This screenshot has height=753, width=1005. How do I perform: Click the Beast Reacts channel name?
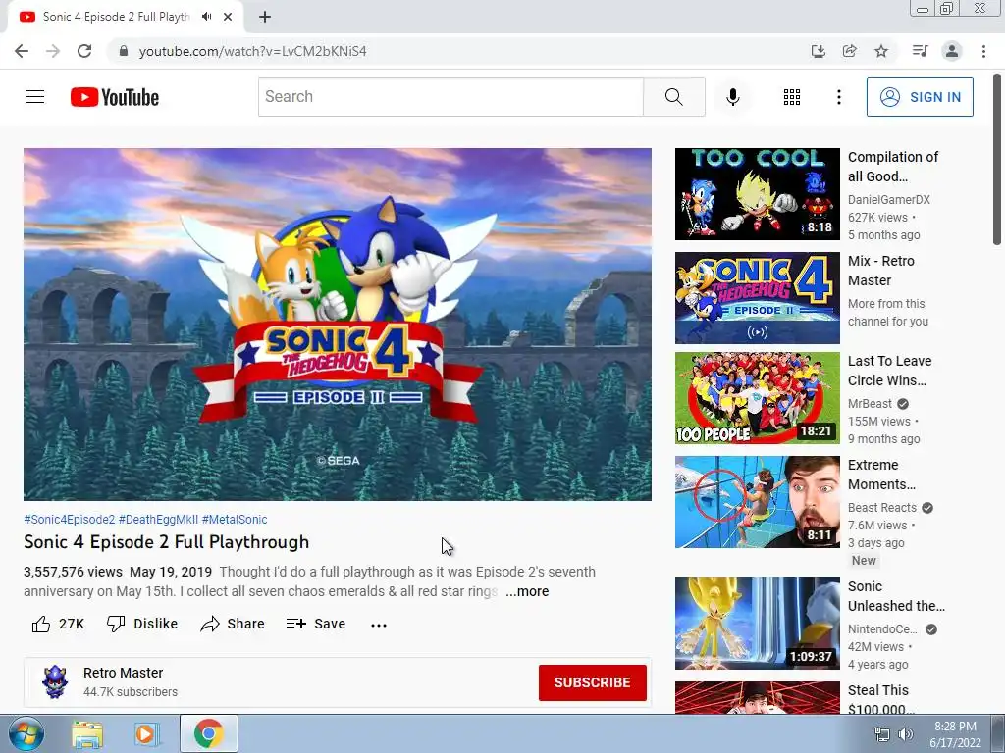882,508
